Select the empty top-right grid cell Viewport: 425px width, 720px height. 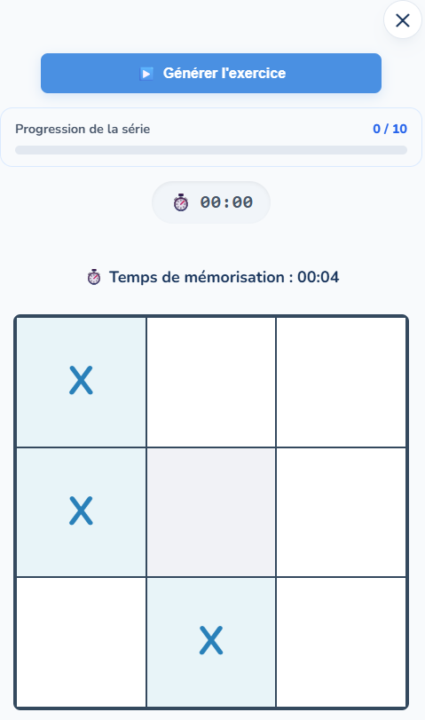[341, 381]
